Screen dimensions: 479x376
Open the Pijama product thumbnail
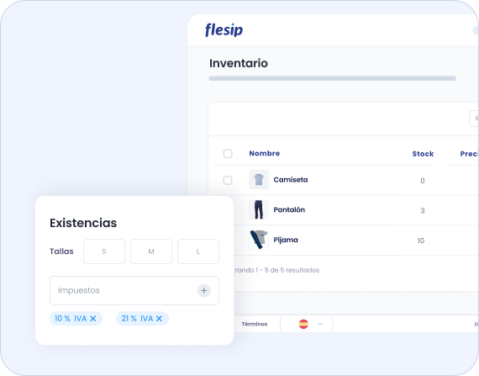click(259, 240)
